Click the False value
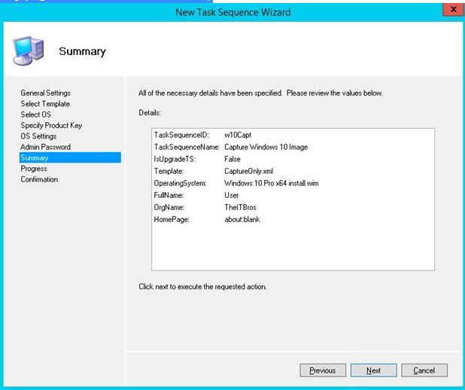Screen dimensions: 465x390 coord(232,159)
